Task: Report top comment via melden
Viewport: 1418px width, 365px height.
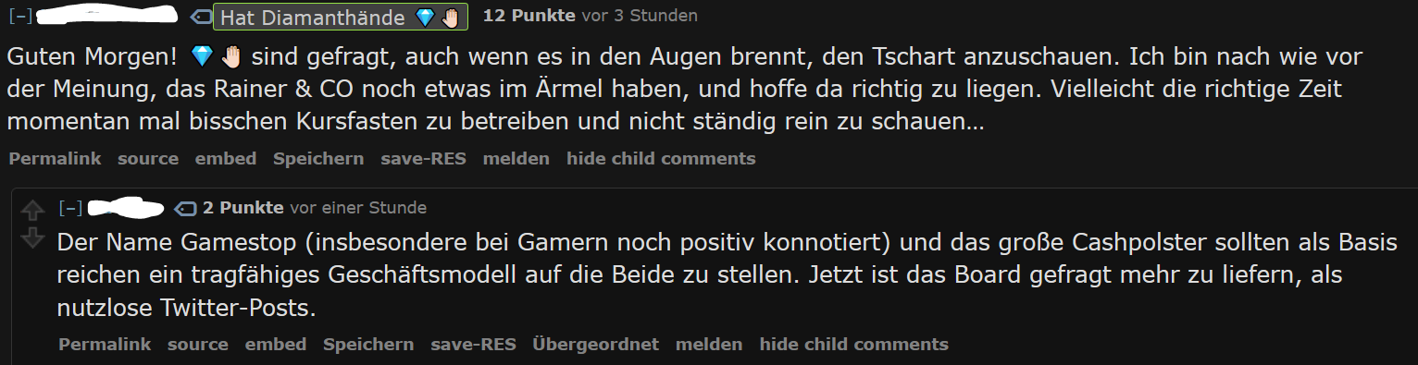Action: click(516, 159)
